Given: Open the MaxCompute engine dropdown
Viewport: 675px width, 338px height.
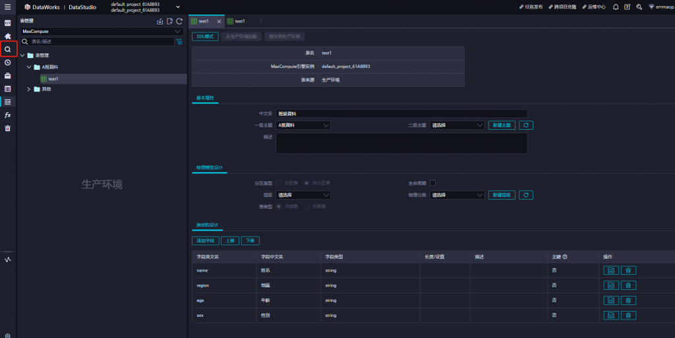Looking at the screenshot, I should 102,32.
